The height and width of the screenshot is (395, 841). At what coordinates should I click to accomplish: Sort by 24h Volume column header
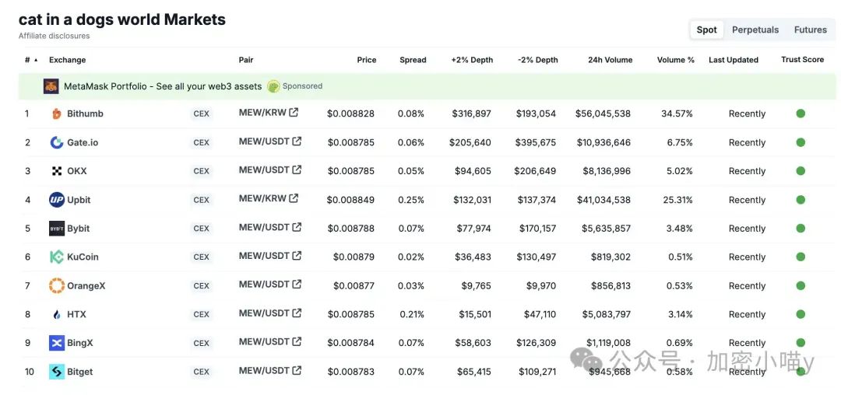coord(611,60)
